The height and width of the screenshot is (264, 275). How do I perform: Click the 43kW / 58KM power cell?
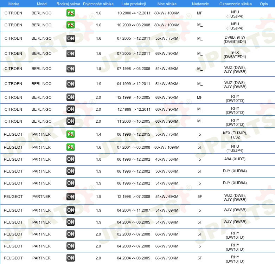(167, 159)
